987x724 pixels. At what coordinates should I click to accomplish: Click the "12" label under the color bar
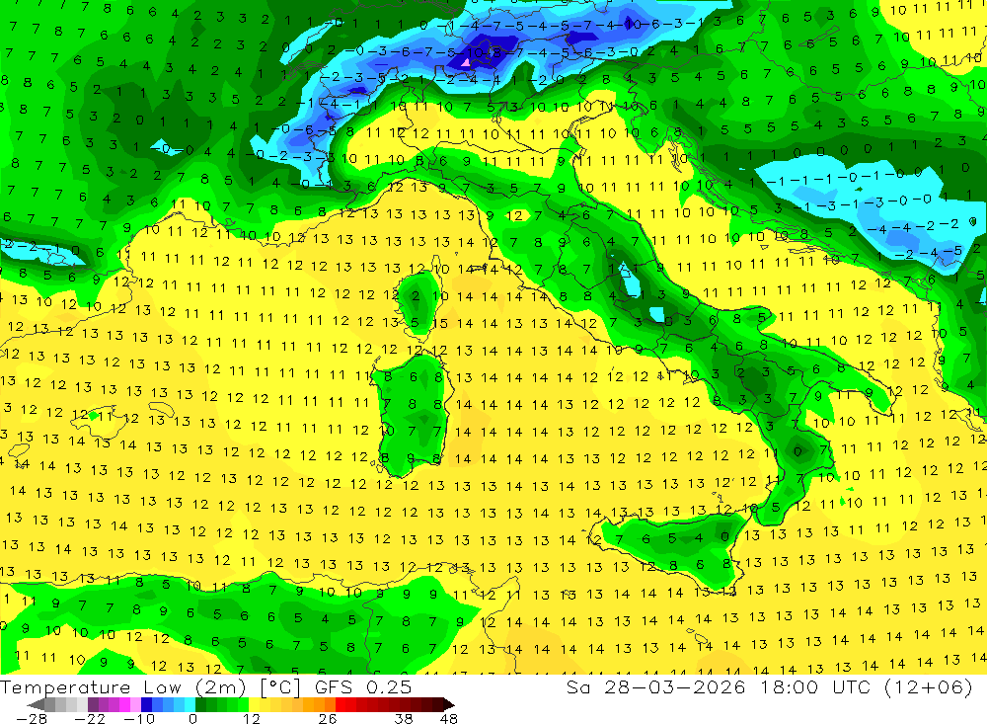point(252,718)
